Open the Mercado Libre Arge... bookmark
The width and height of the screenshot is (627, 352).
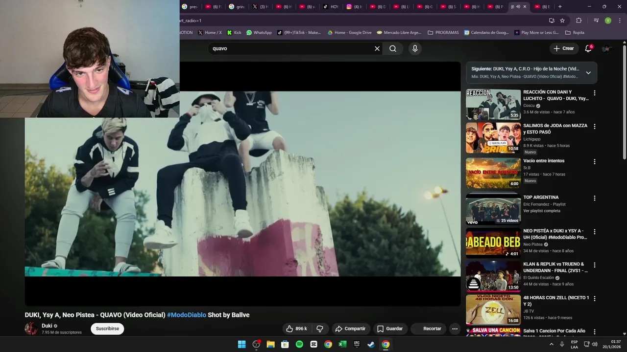coord(399,32)
